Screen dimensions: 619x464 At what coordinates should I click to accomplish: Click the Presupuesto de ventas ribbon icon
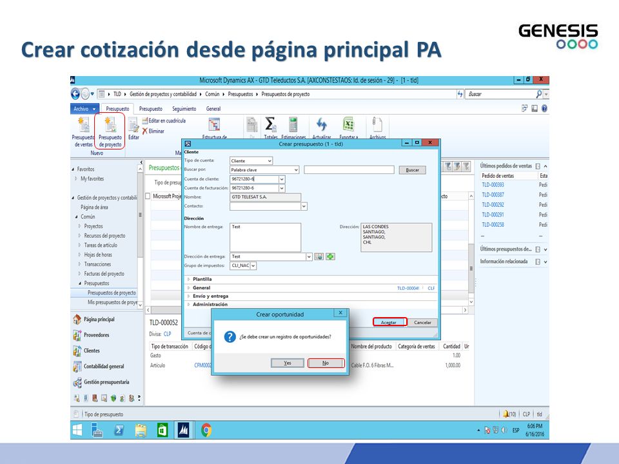click(x=84, y=124)
